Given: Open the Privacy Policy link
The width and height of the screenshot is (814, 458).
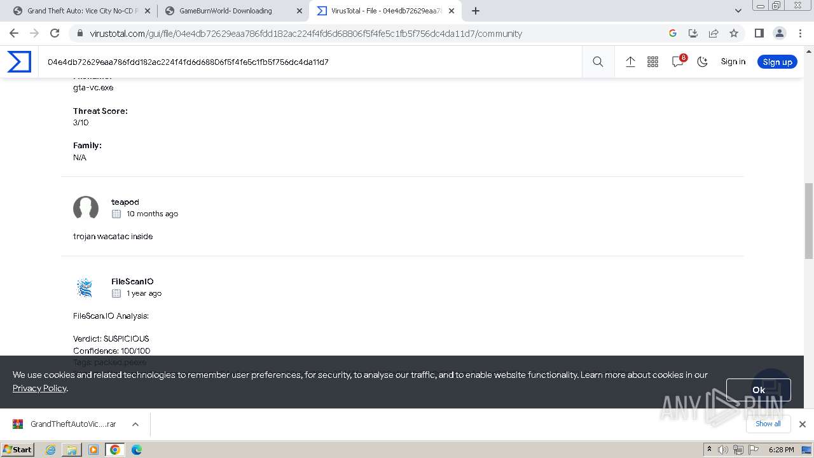Looking at the screenshot, I should pyautogui.click(x=39, y=388).
